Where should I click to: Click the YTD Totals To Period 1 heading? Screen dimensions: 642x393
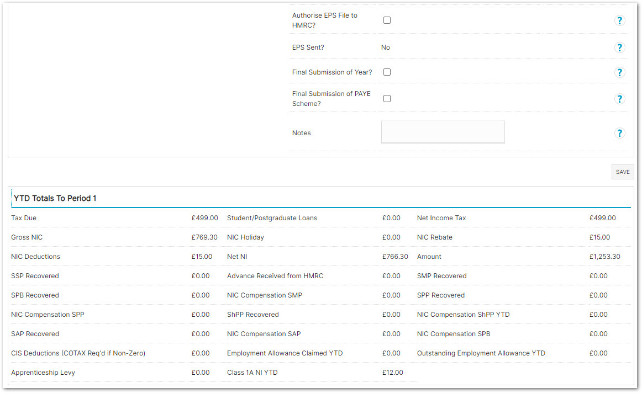[55, 198]
